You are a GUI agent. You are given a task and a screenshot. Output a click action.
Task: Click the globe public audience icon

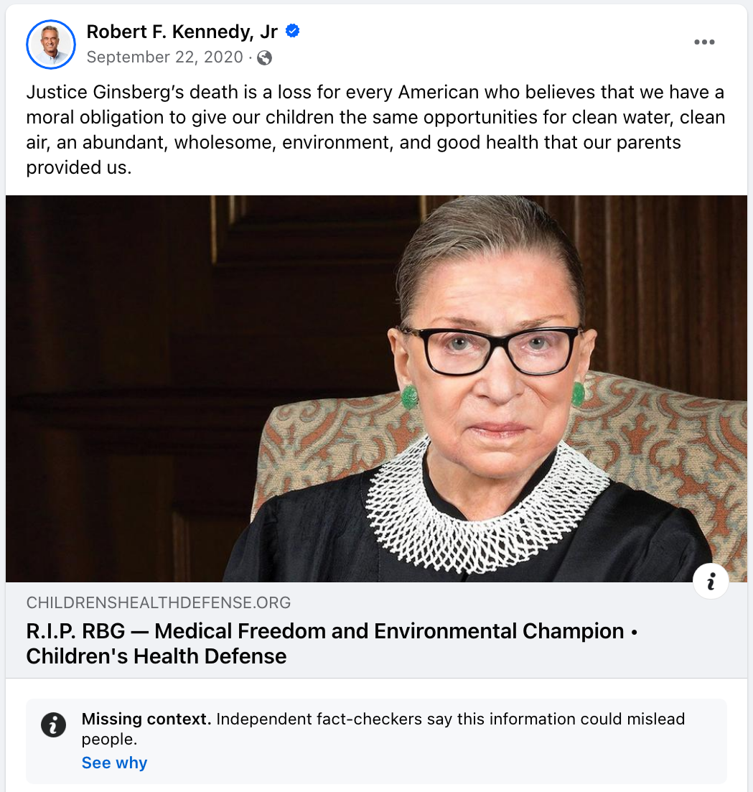pos(265,57)
